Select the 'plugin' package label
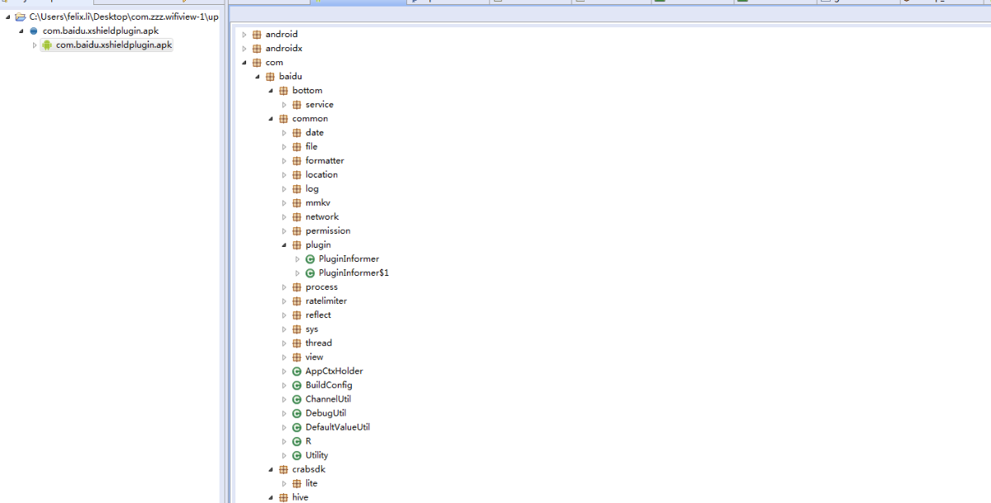 pos(318,245)
